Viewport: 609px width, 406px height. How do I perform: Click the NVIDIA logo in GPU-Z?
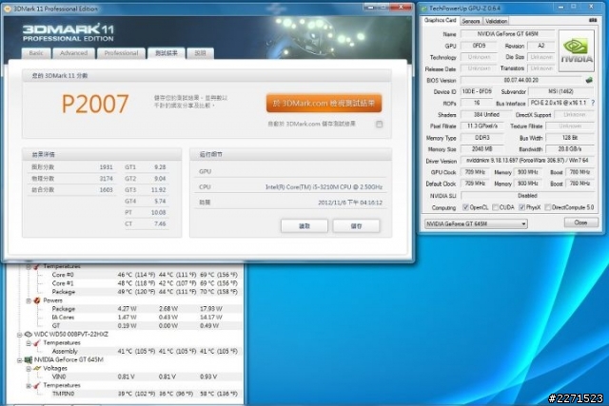[x=577, y=51]
